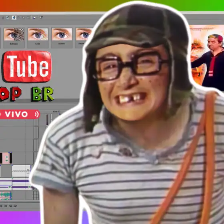Click the next frame transport button

coord(15,206)
